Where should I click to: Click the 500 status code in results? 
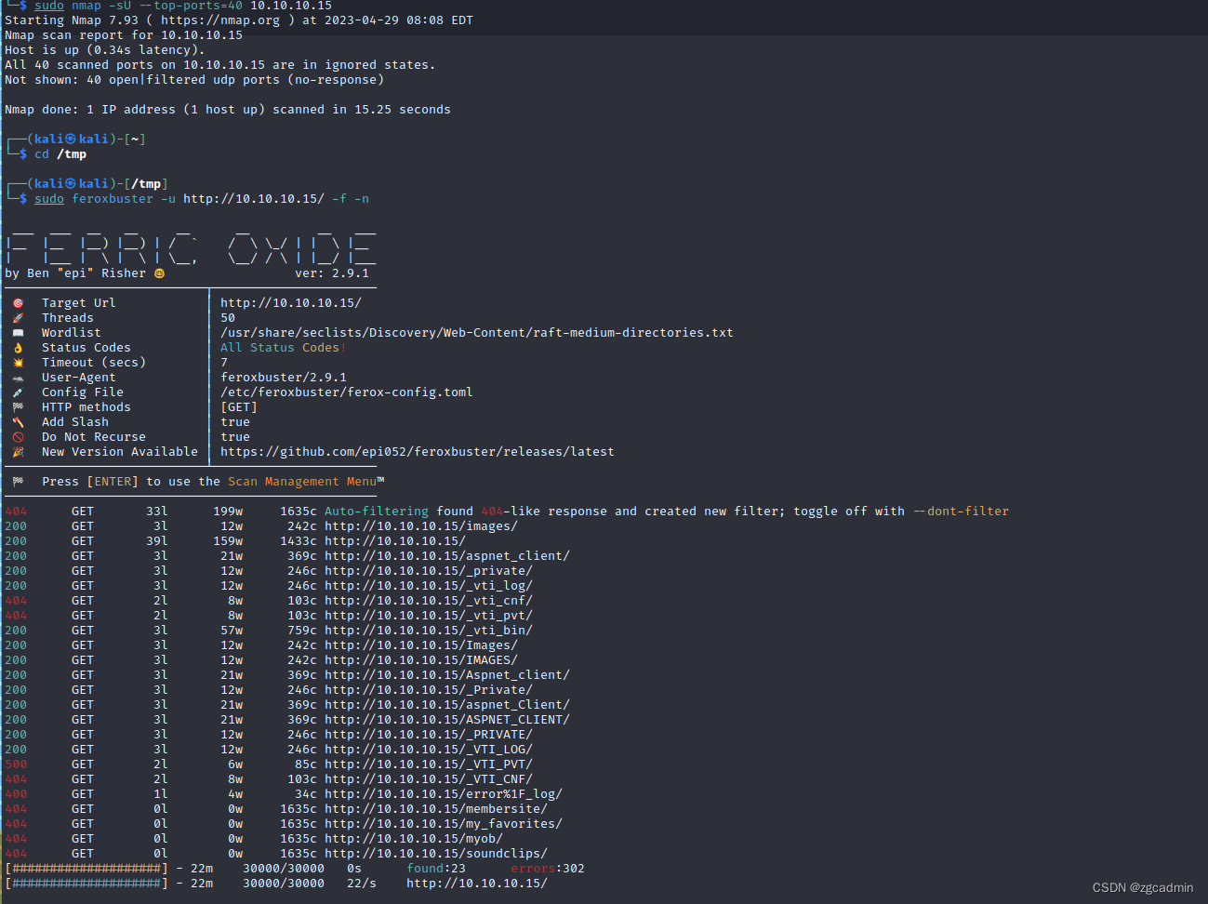pos(16,764)
